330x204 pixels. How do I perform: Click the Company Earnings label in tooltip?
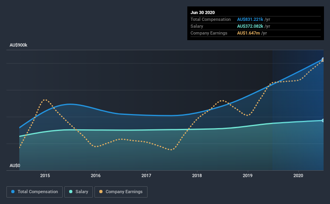209,33
